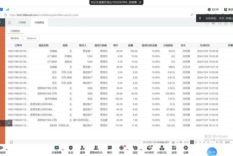Click the 首页 first page link
Viewport: 233px width, 156px height.
[186, 142]
